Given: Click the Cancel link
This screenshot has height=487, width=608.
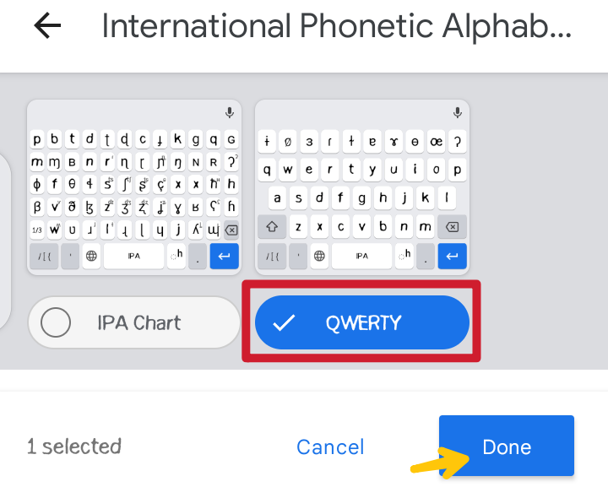Looking at the screenshot, I should point(330,447).
